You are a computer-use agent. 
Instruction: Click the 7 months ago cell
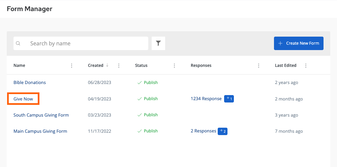click(289, 131)
